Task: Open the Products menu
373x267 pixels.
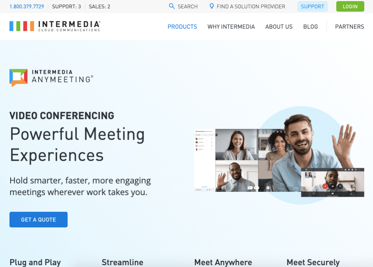Action: [x=182, y=27]
